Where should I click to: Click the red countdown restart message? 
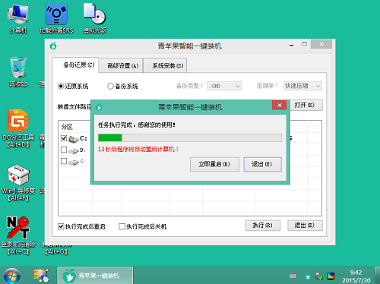(x=138, y=149)
